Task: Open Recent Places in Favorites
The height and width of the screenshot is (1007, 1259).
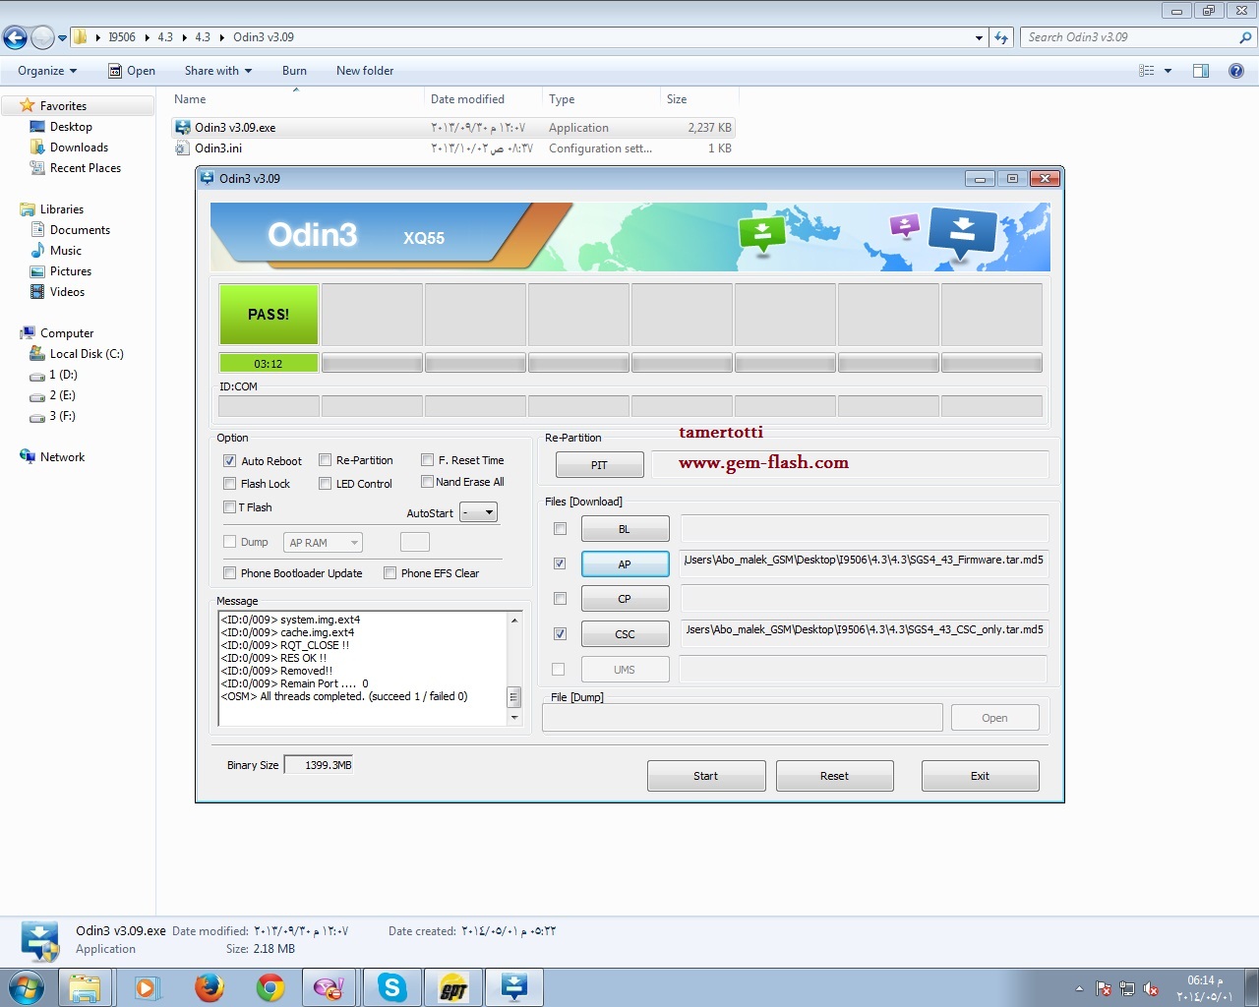Action: click(86, 168)
